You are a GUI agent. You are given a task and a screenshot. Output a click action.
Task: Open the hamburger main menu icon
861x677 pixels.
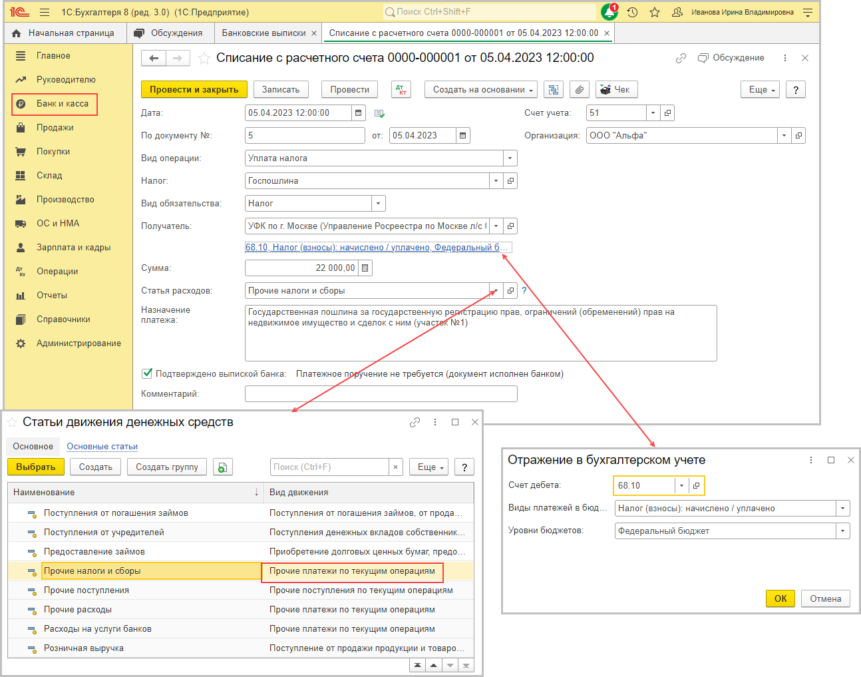[x=45, y=12]
